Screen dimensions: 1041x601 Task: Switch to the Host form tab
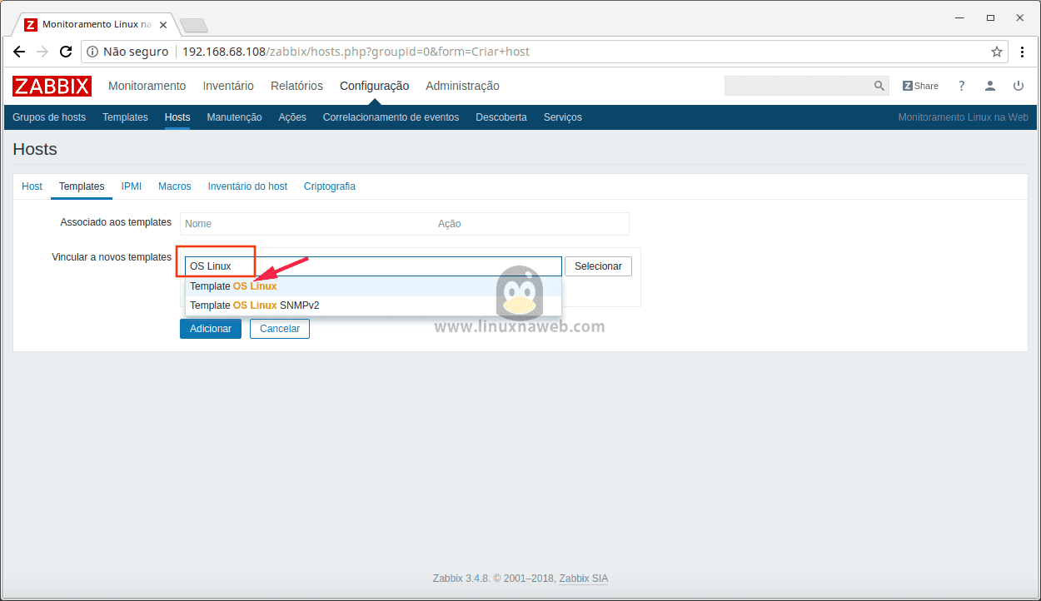pos(32,186)
